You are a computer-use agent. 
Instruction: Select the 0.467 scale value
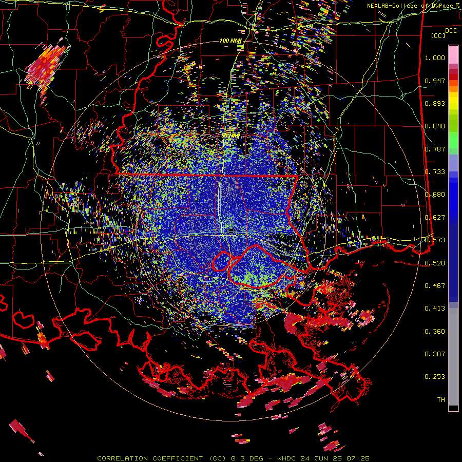[x=435, y=286]
